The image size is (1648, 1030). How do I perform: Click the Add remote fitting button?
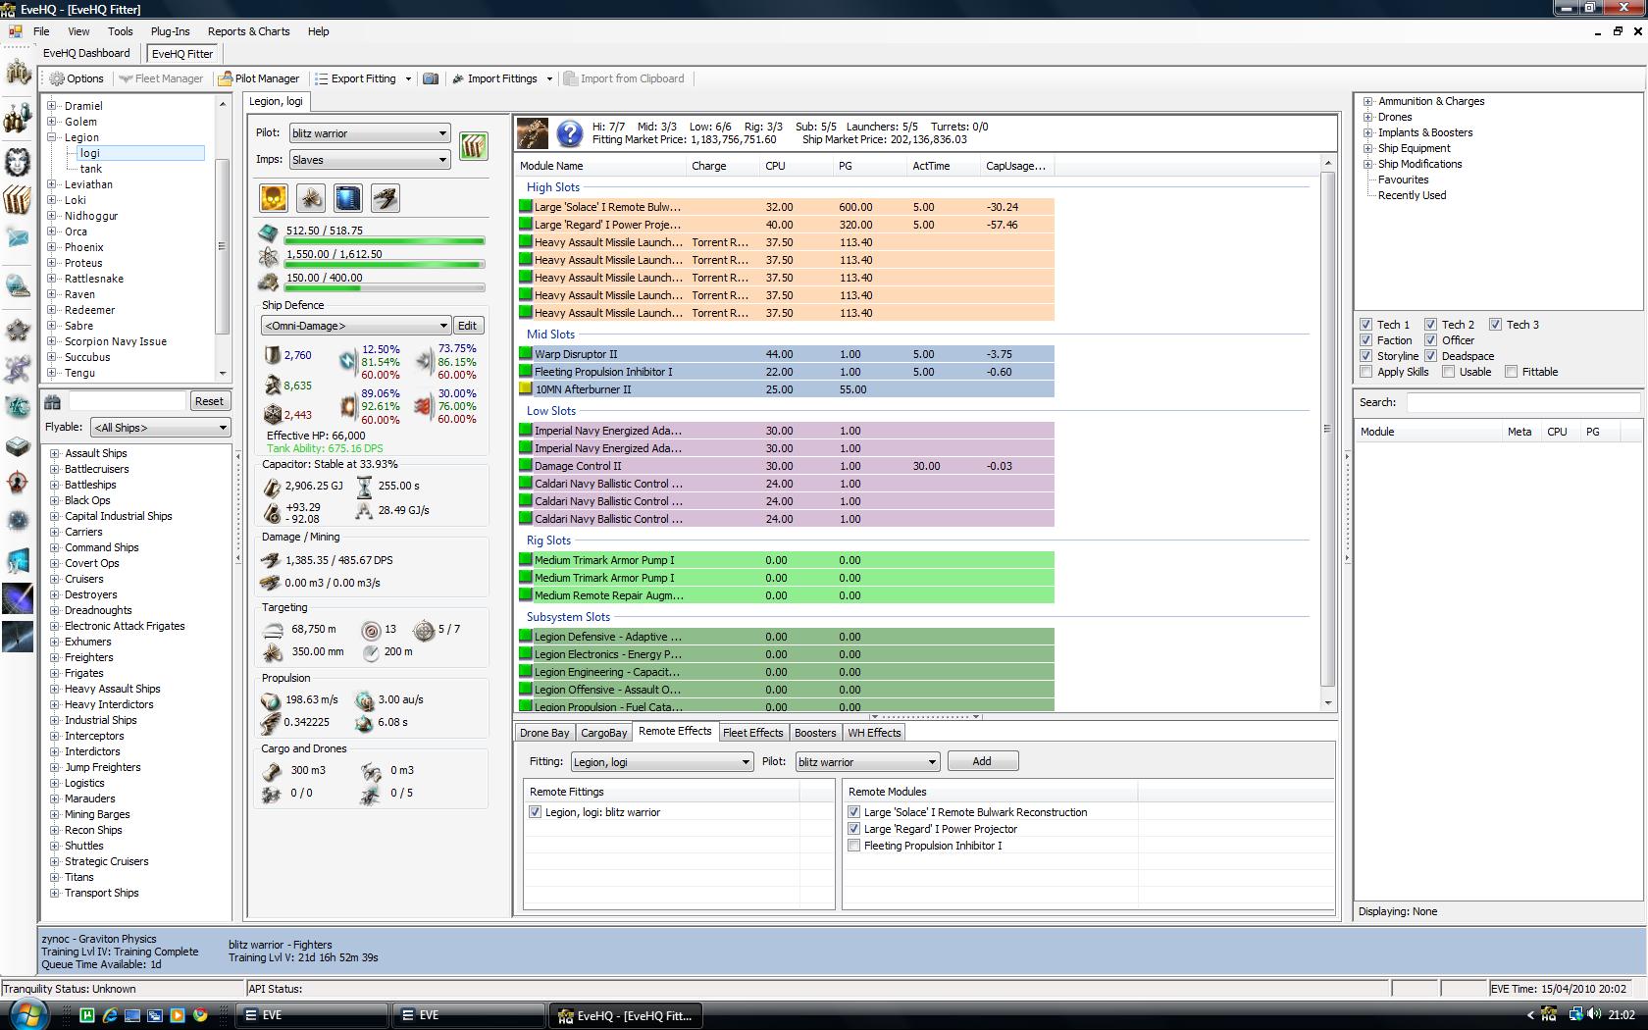(982, 761)
